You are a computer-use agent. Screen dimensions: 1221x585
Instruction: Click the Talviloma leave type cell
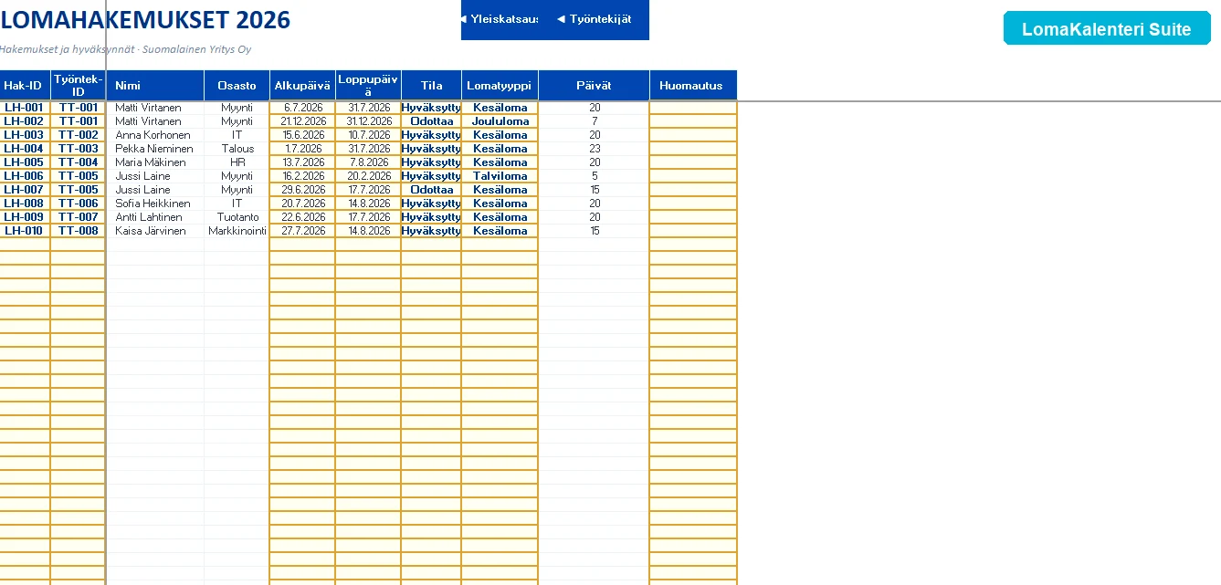(500, 176)
